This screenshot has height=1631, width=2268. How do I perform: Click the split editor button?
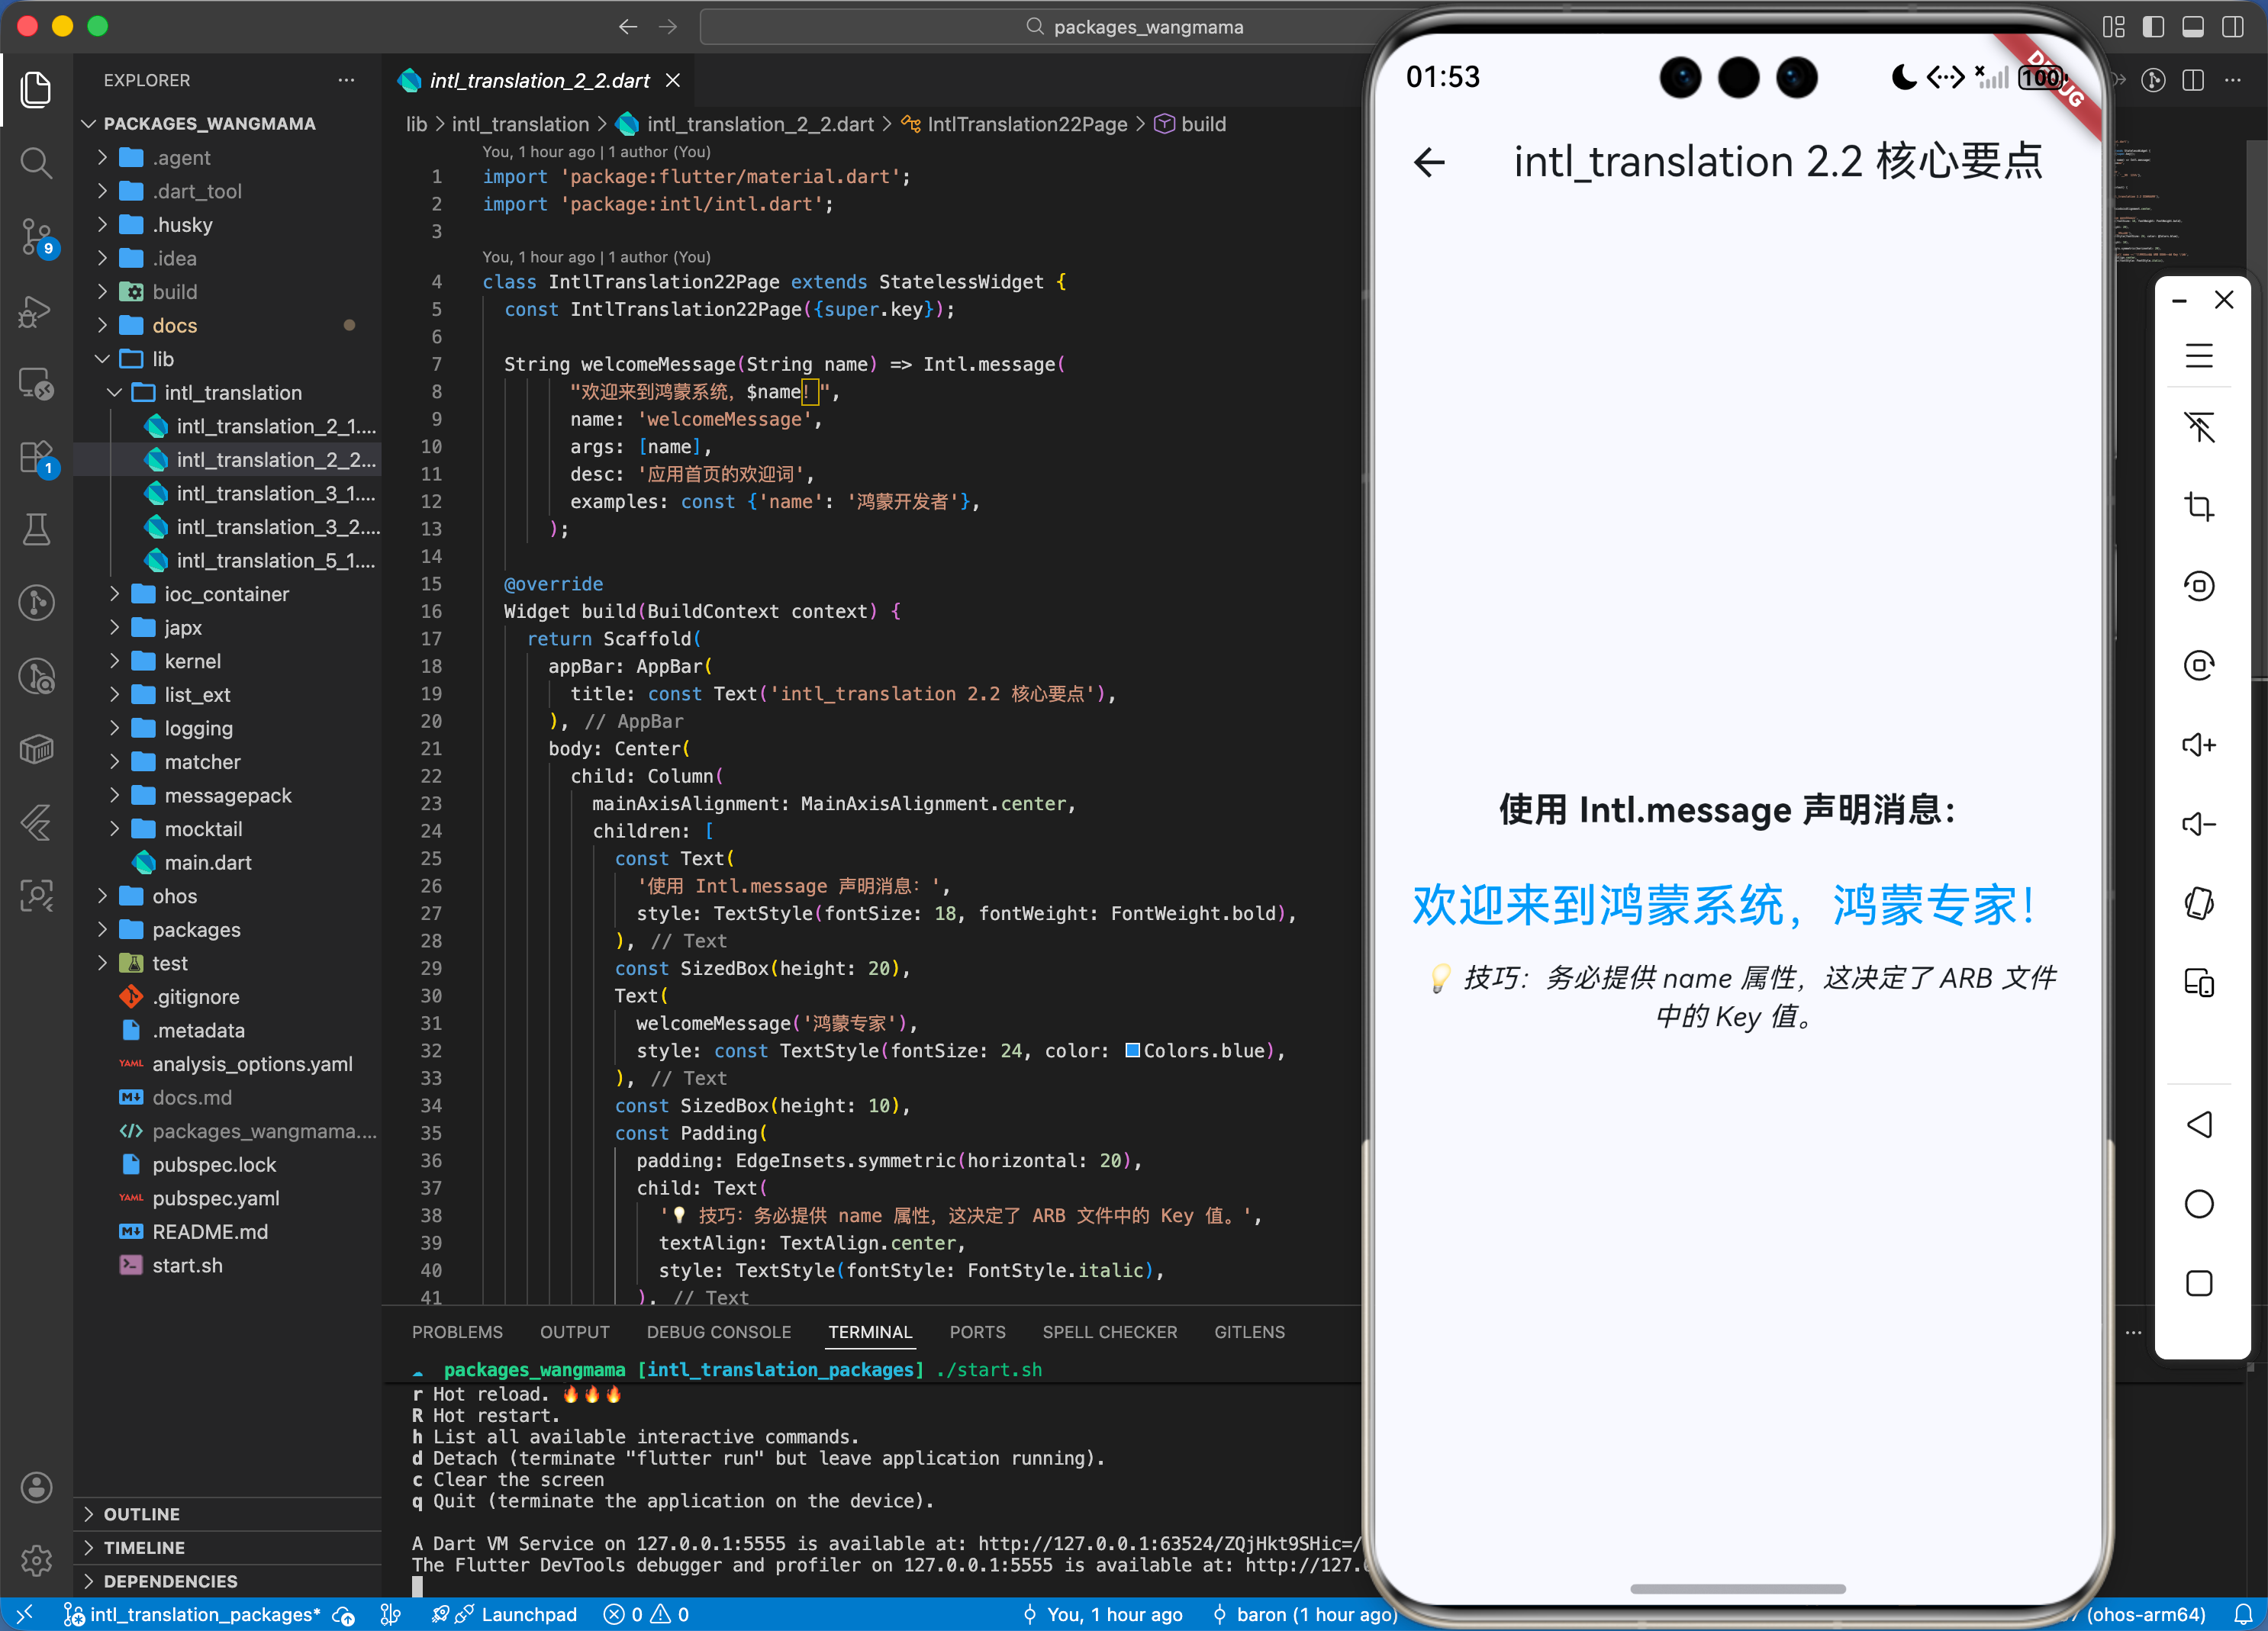pos(2192,80)
